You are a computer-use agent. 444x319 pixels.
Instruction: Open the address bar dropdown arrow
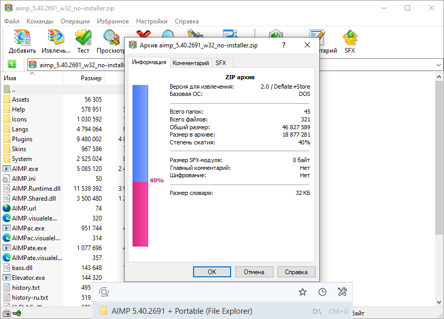(x=439, y=65)
